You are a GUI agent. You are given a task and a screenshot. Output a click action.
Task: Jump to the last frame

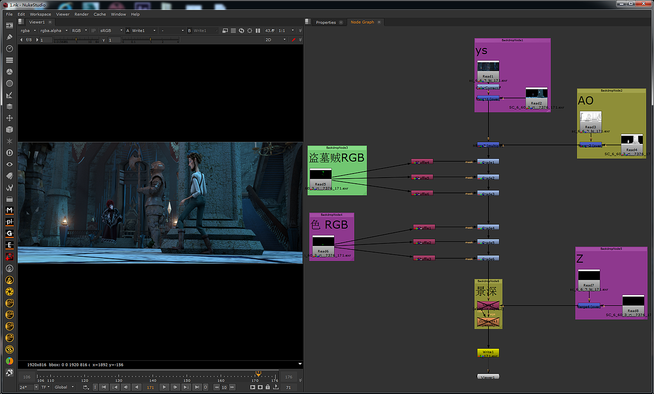coord(197,387)
